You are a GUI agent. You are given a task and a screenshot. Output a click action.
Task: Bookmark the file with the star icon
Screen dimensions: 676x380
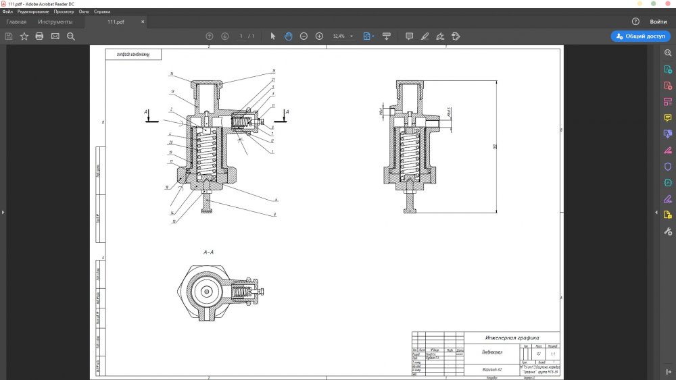click(24, 36)
